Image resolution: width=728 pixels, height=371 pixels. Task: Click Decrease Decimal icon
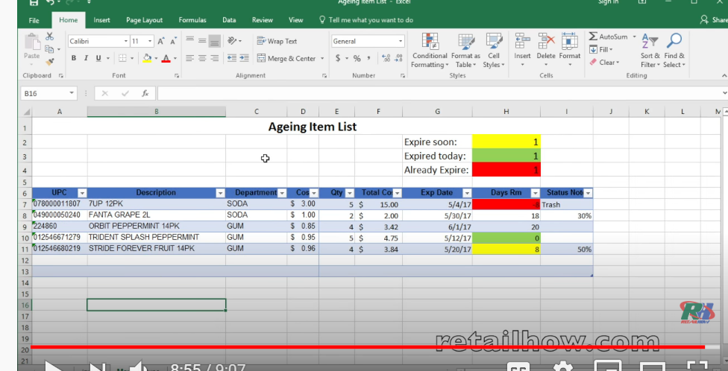pos(399,58)
